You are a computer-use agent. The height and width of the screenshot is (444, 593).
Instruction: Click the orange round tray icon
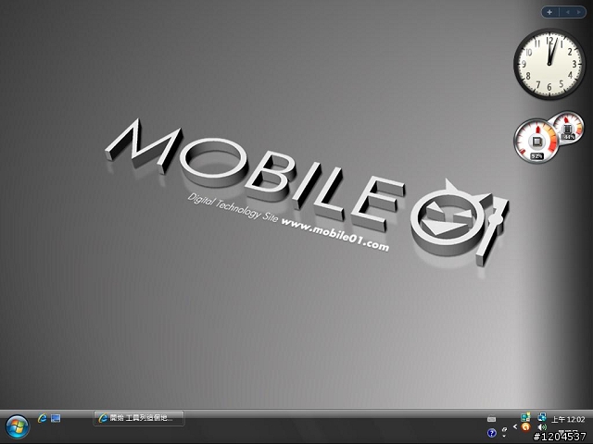click(525, 427)
